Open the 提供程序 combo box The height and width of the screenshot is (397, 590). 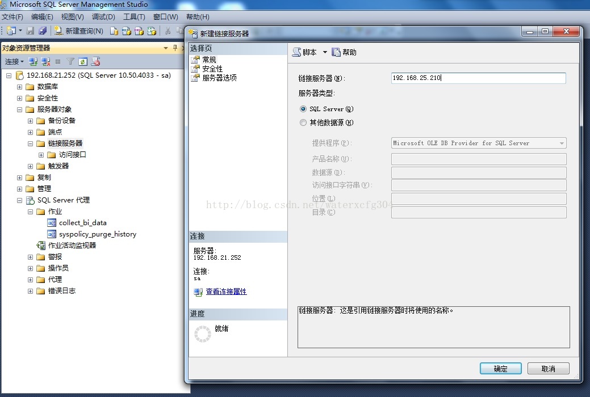[479, 143]
